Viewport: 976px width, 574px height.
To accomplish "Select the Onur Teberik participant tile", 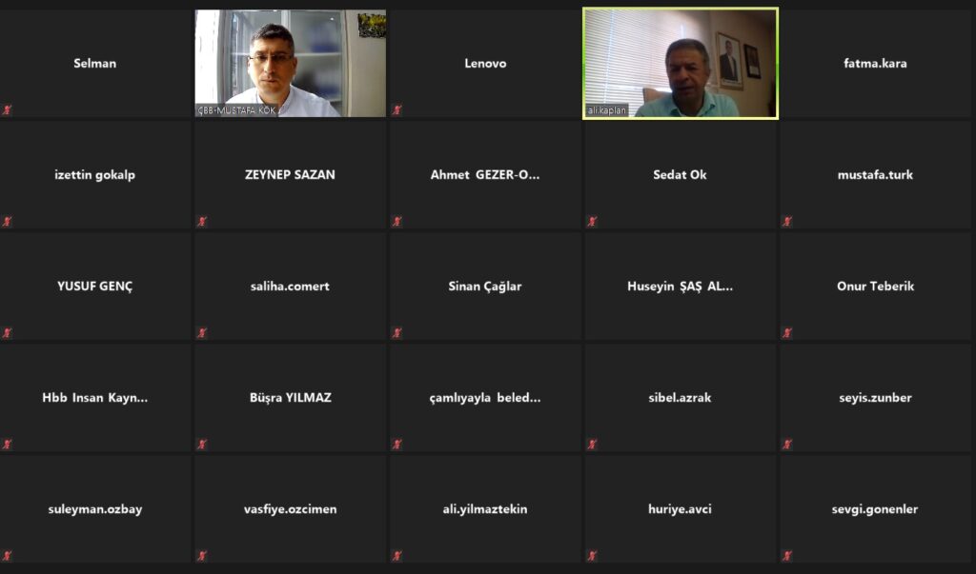I will click(875, 287).
